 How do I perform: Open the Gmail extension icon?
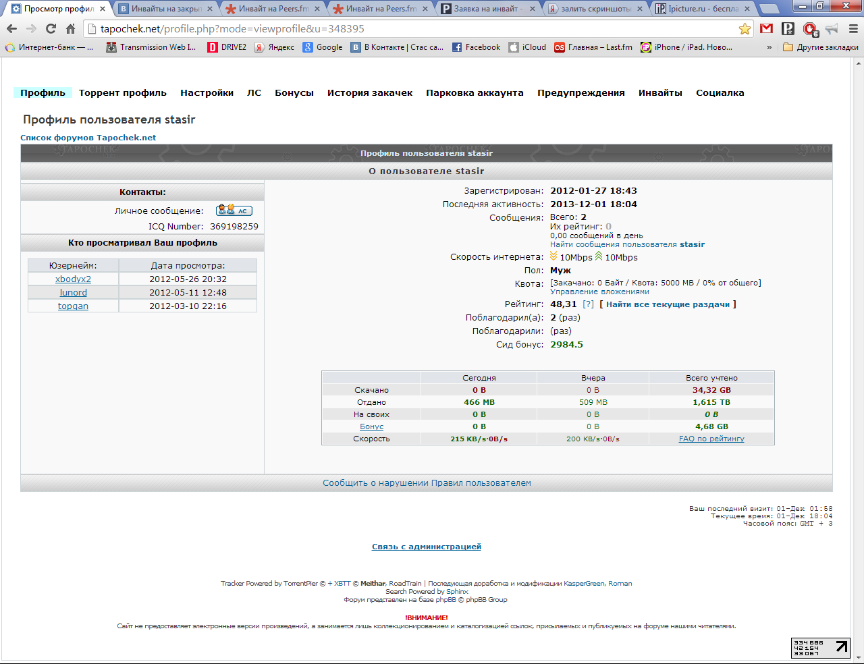click(x=766, y=29)
